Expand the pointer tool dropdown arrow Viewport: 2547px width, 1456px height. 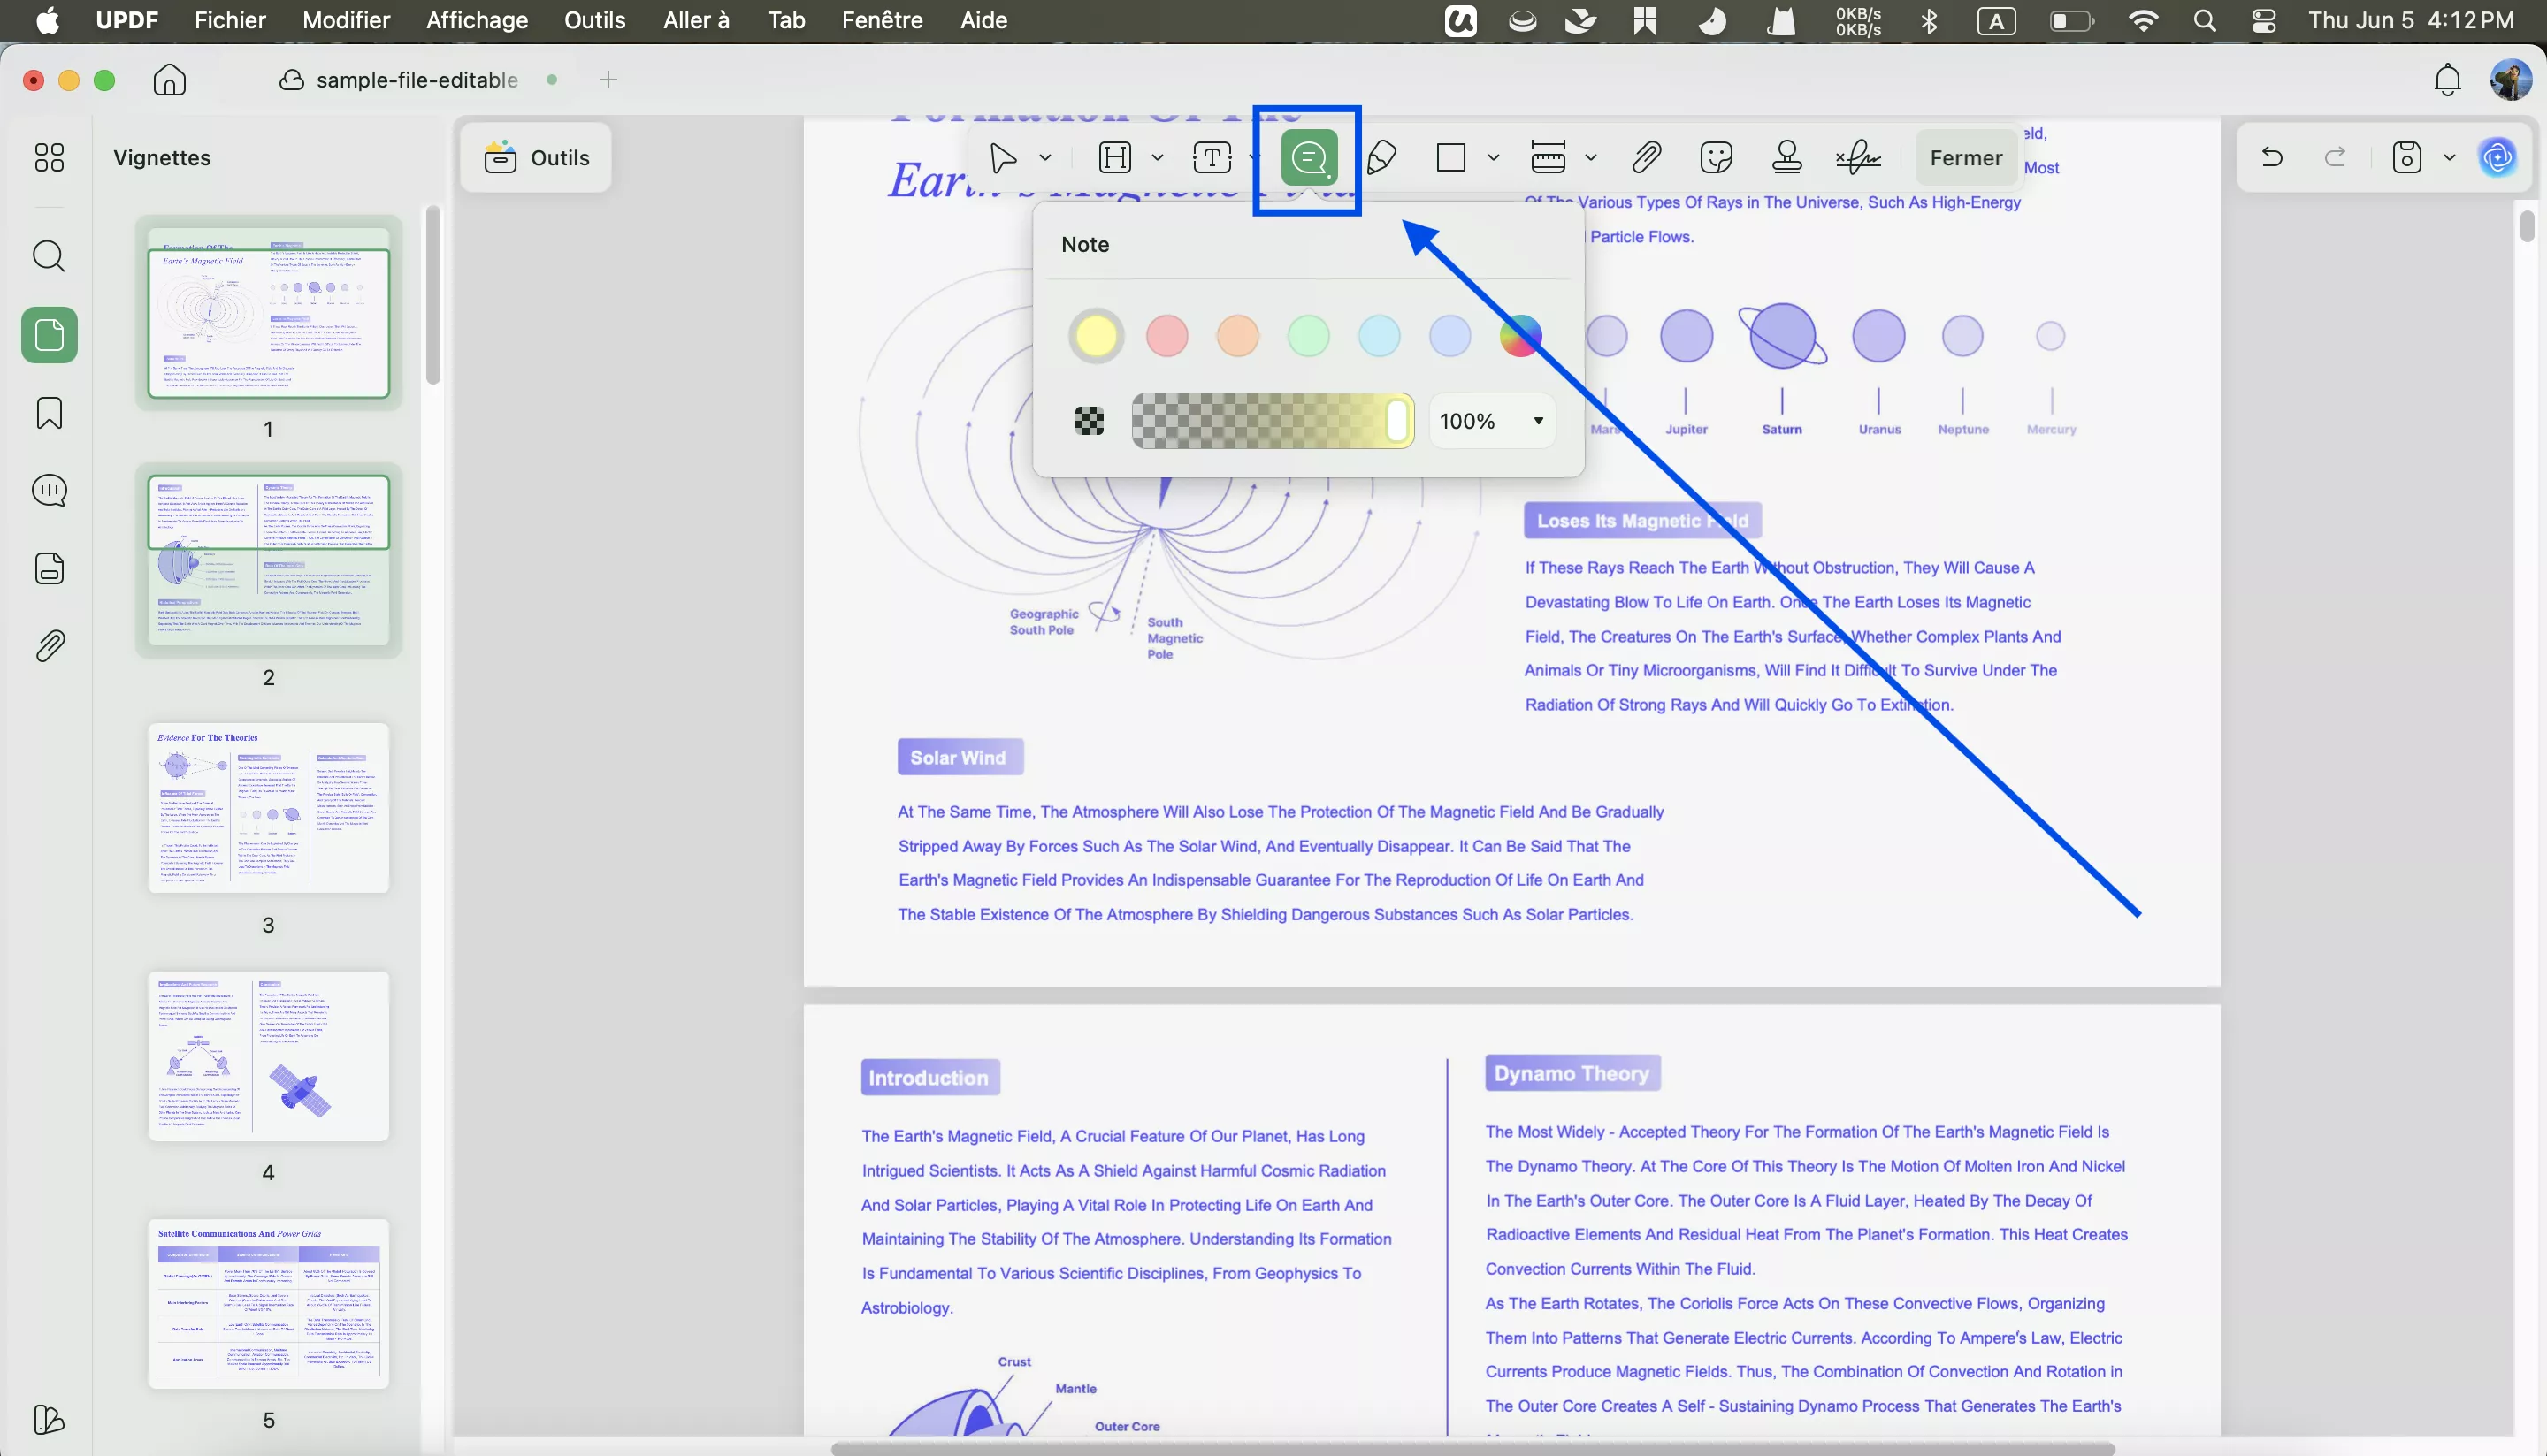coord(1044,158)
